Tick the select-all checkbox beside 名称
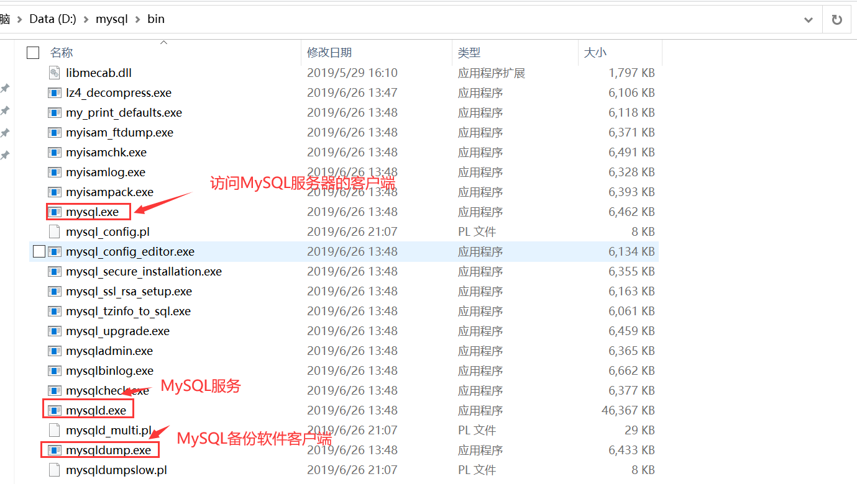Image resolution: width=857 pixels, height=484 pixels. tap(33, 53)
